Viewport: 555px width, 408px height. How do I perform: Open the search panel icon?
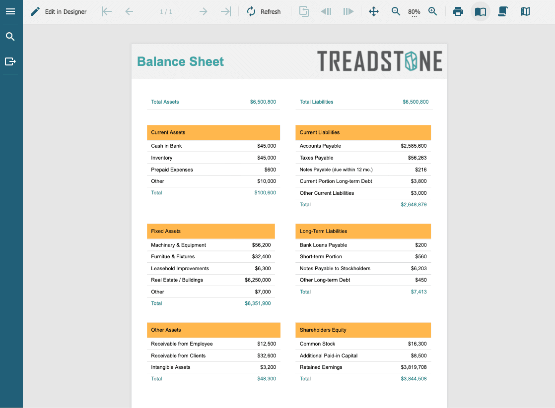(x=10, y=36)
